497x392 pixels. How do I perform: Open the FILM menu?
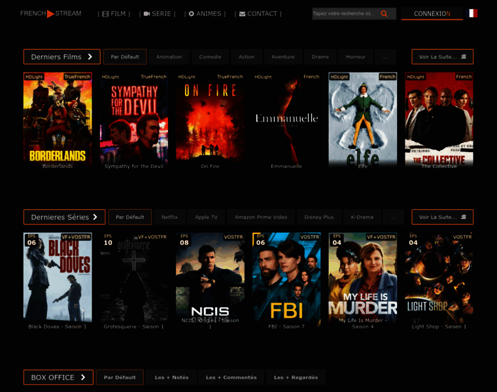114,14
